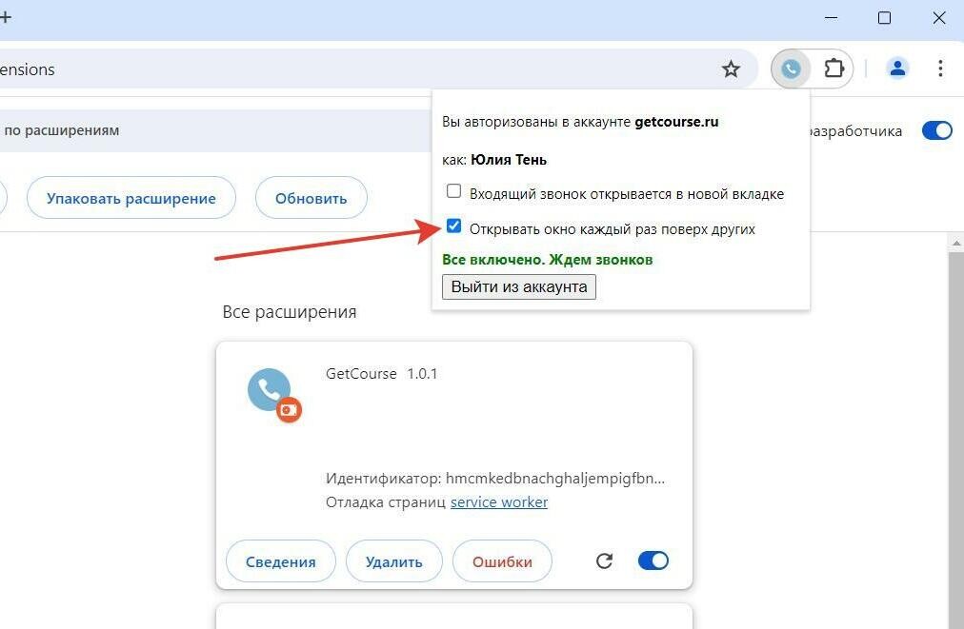The height and width of the screenshot is (629, 964).
Task: Click 'Удалить' to remove GetCourse
Action: 394,560
